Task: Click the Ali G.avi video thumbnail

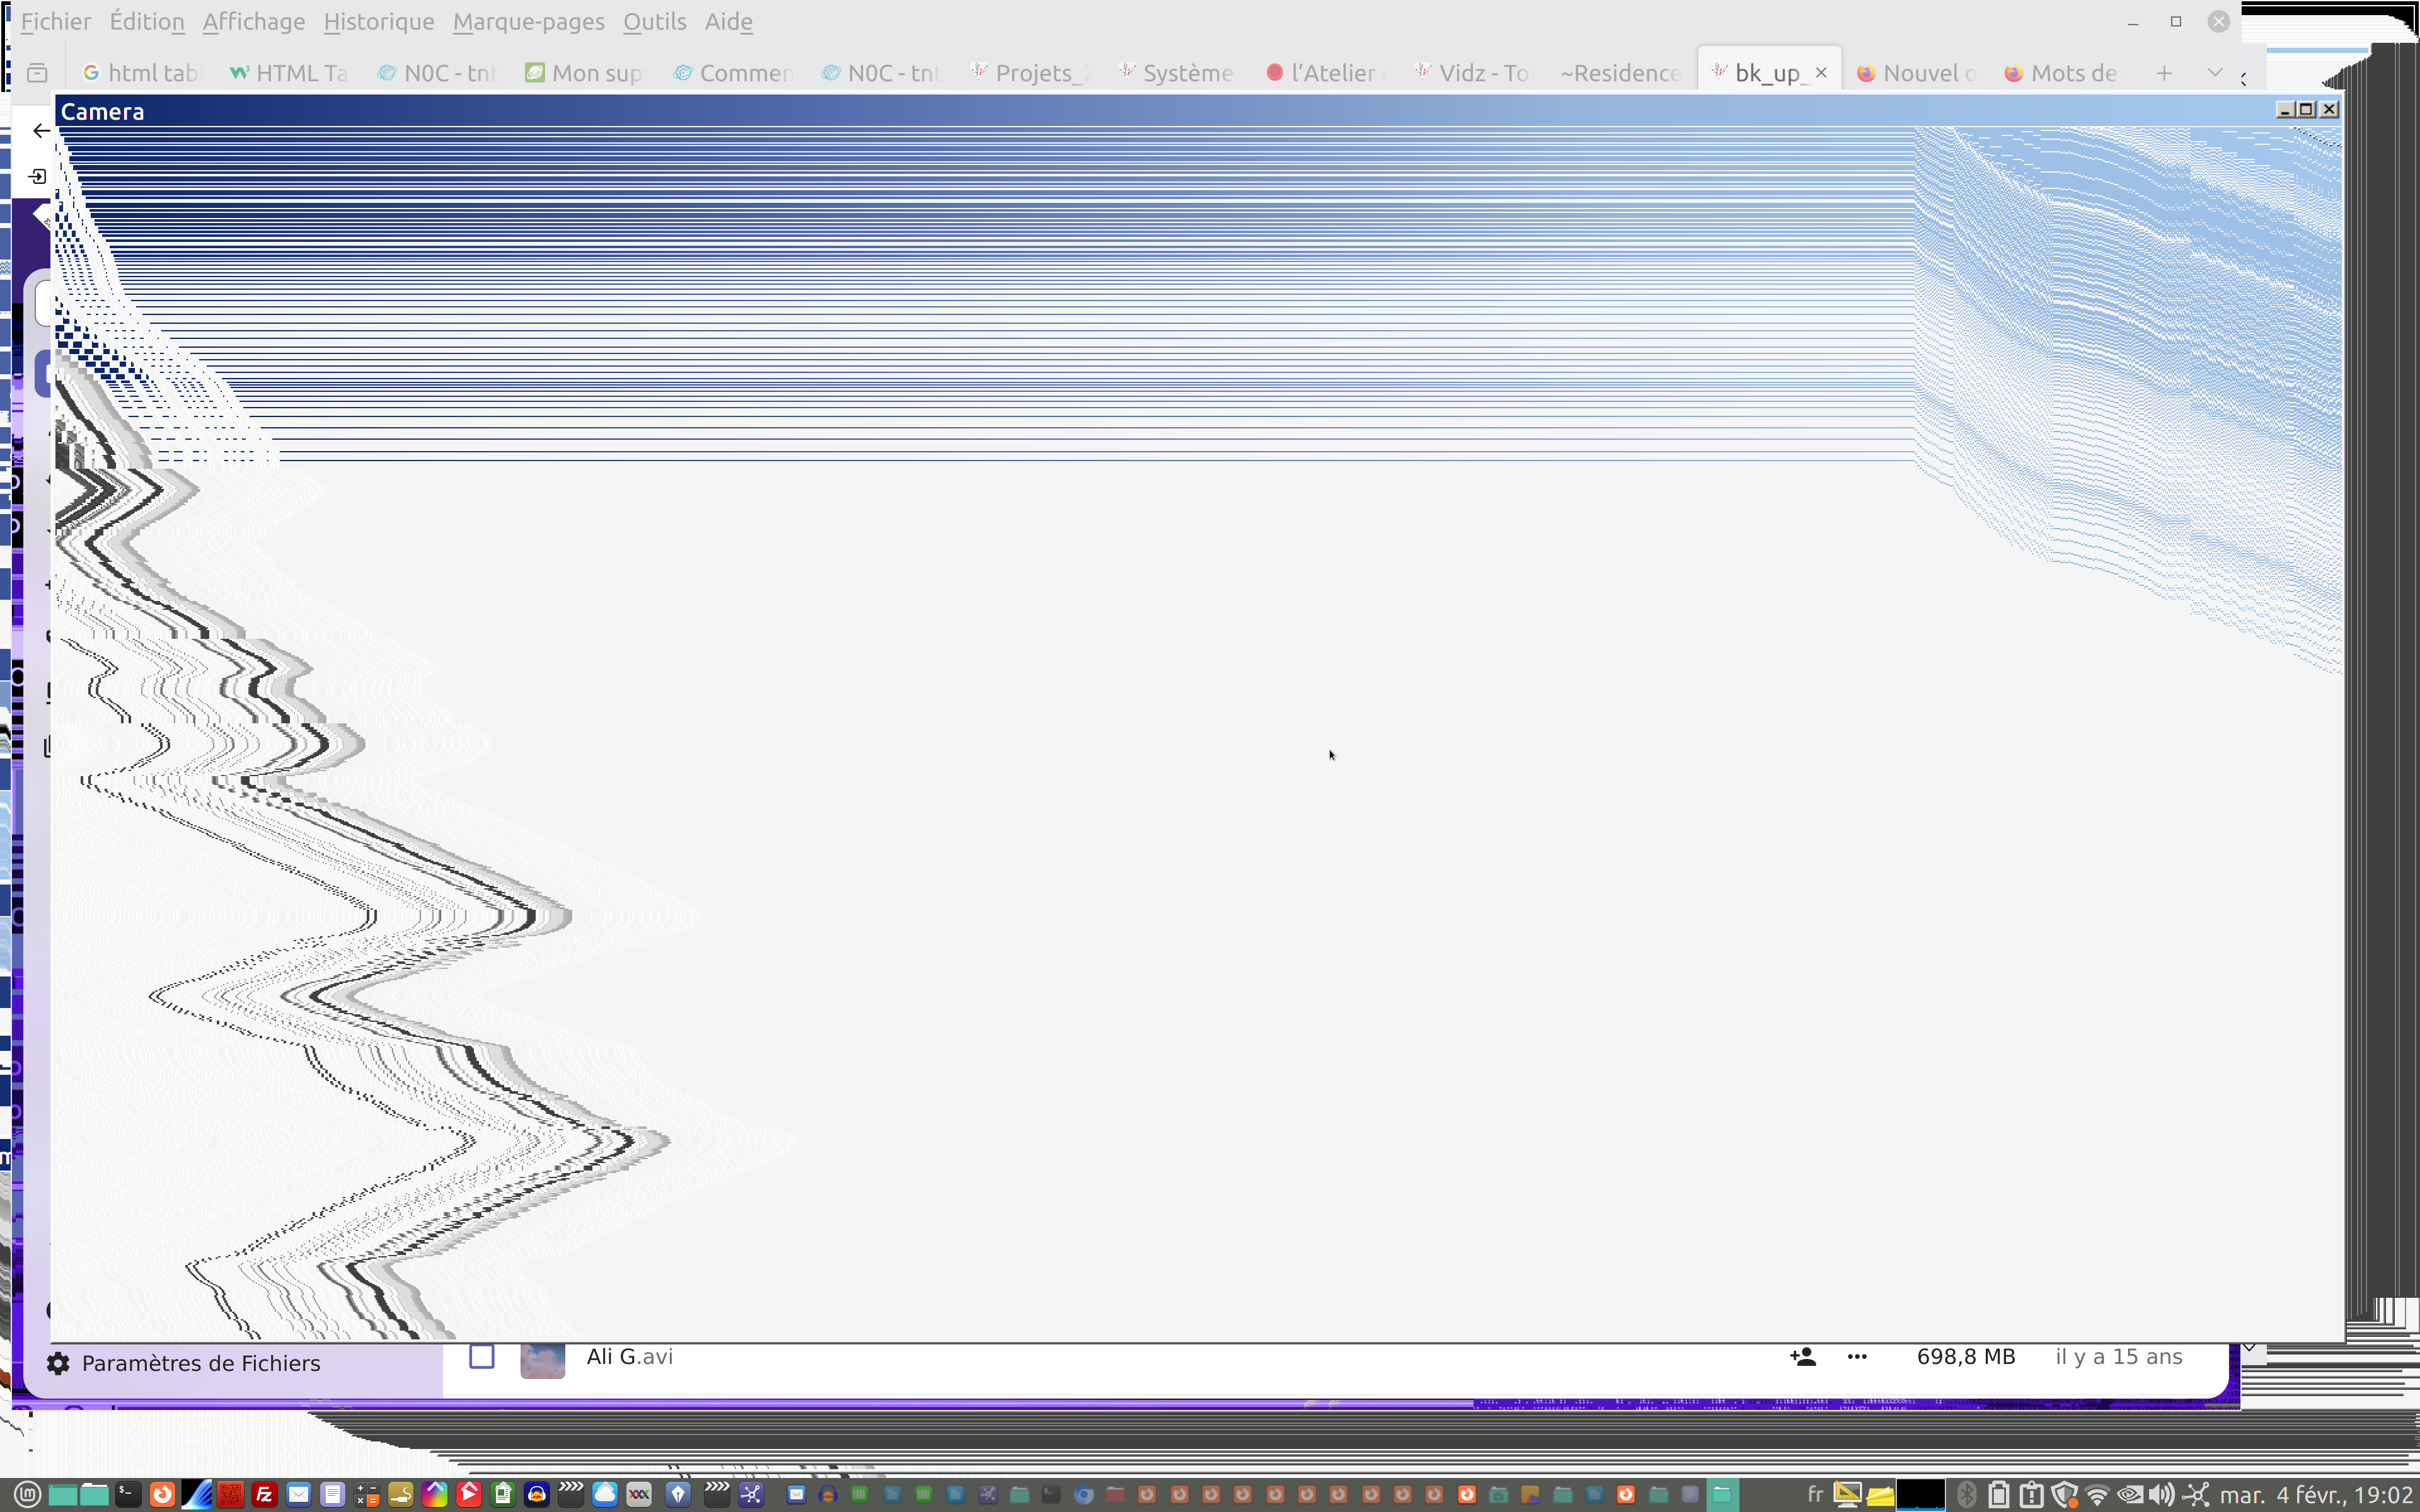Action: point(542,1360)
